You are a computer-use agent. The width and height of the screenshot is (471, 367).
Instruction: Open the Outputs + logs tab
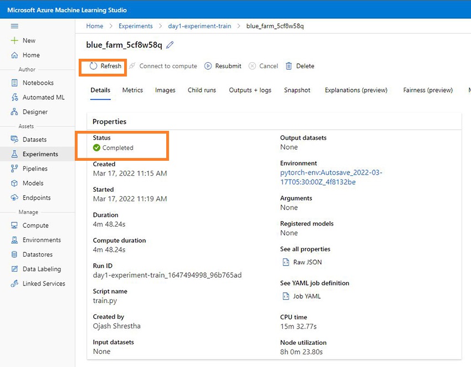[x=250, y=90]
